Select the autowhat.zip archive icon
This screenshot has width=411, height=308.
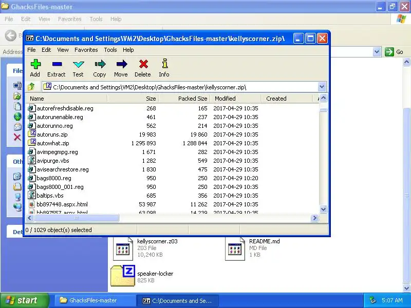pyautogui.click(x=32, y=143)
